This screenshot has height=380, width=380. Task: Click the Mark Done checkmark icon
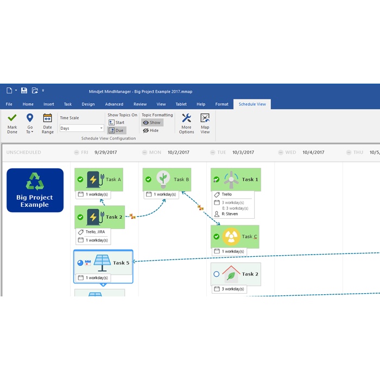(x=12, y=118)
